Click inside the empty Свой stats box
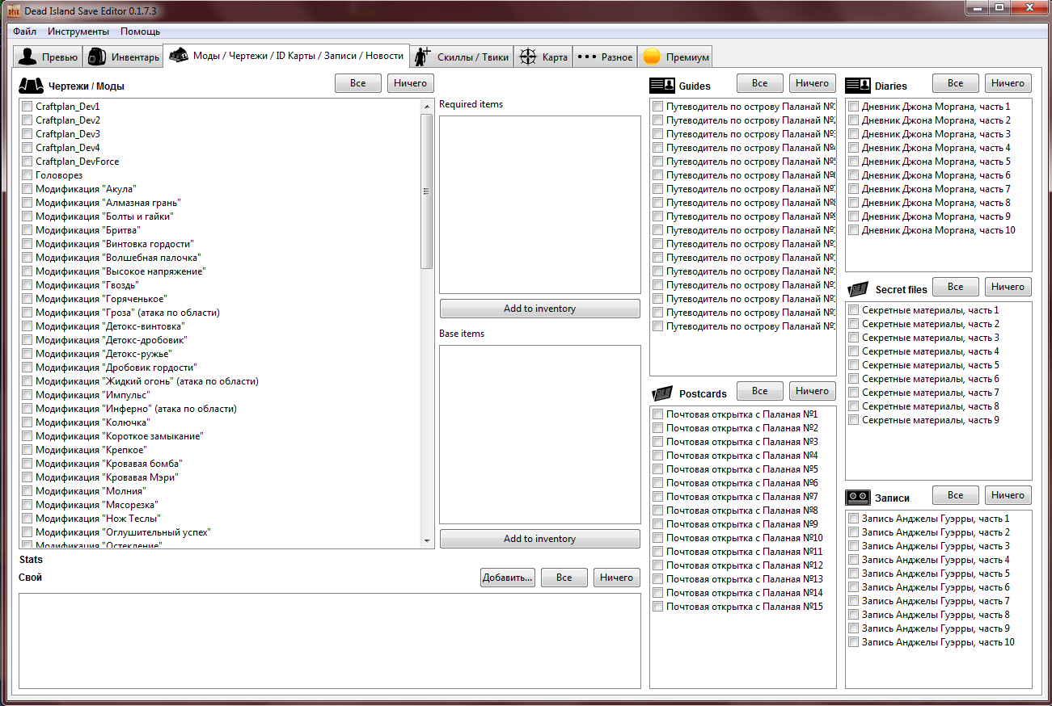This screenshot has width=1052, height=706. [330, 641]
